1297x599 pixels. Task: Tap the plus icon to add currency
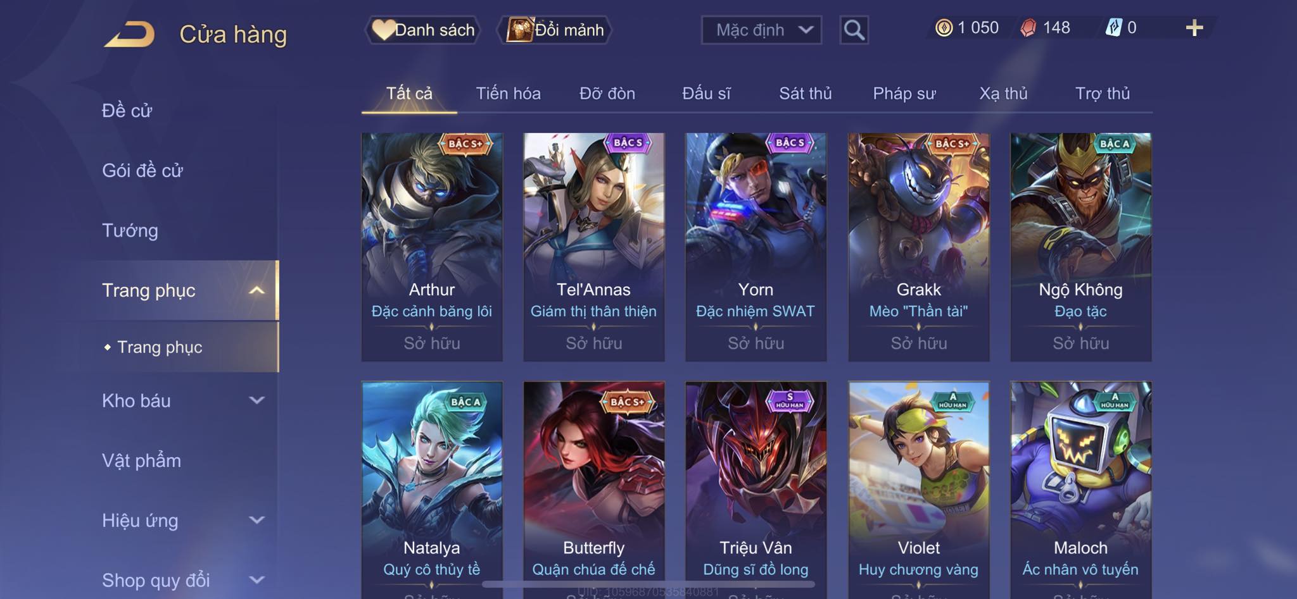point(1194,28)
